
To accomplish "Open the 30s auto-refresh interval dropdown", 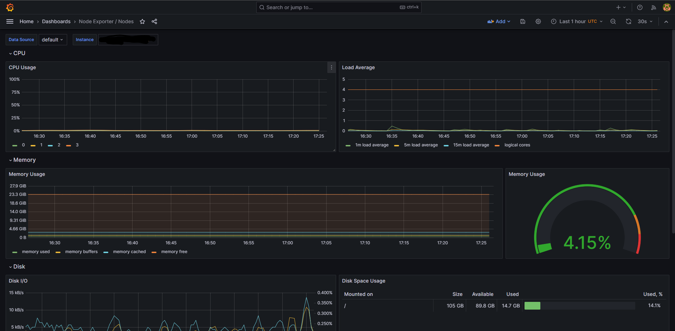I will tap(645, 21).
